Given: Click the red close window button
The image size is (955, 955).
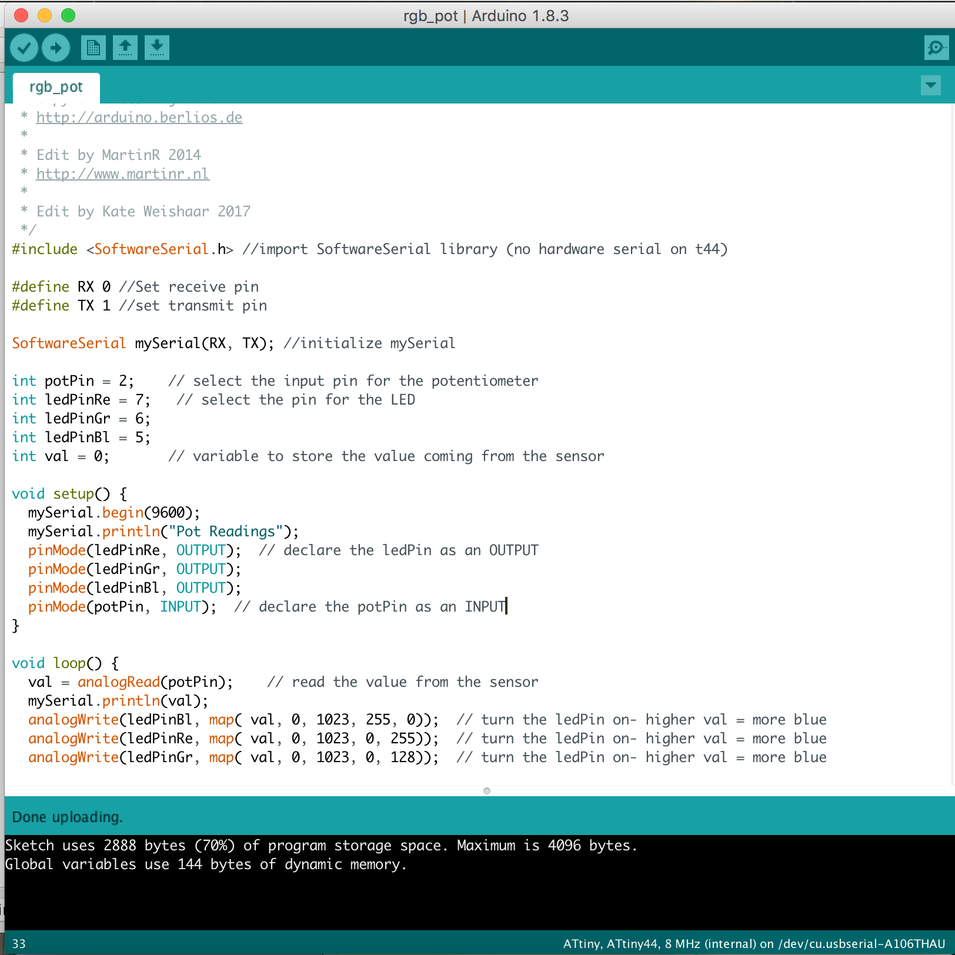Looking at the screenshot, I should 21,15.
